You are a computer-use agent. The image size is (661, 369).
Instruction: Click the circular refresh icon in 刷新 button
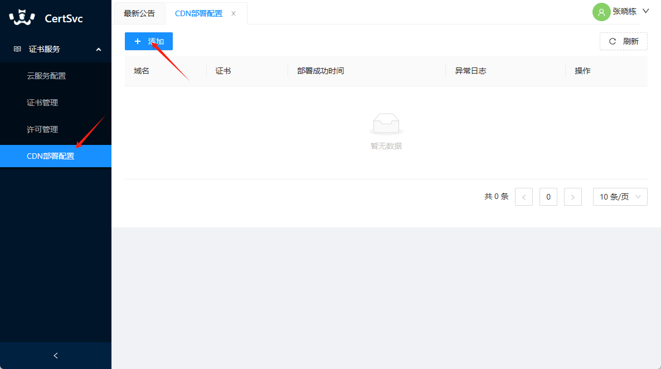click(613, 41)
